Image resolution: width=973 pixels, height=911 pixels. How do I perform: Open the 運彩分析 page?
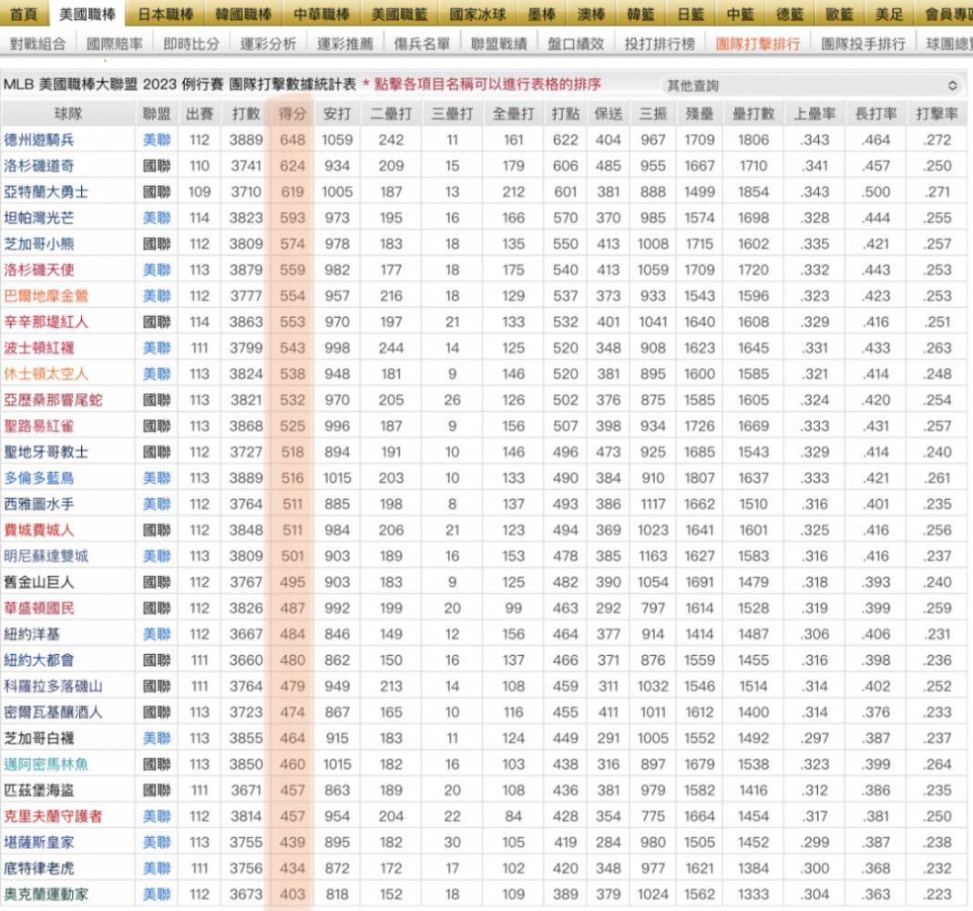pyautogui.click(x=269, y=44)
